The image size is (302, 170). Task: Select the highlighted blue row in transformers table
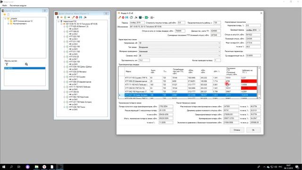coord(188,95)
